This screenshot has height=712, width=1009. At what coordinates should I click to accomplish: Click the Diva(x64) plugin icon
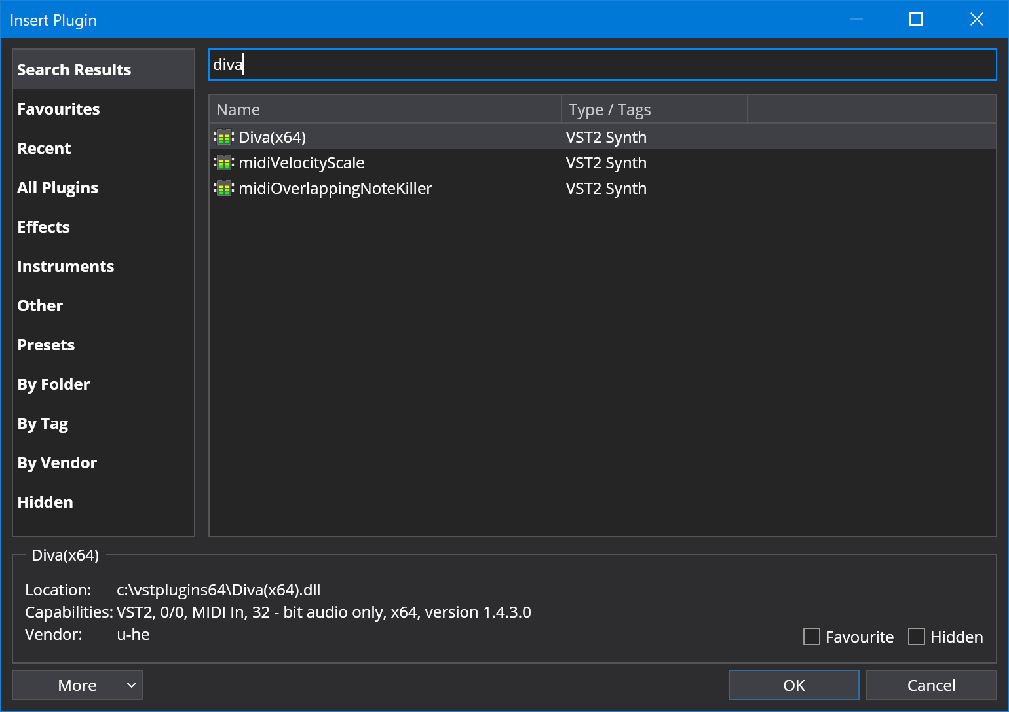pos(224,137)
